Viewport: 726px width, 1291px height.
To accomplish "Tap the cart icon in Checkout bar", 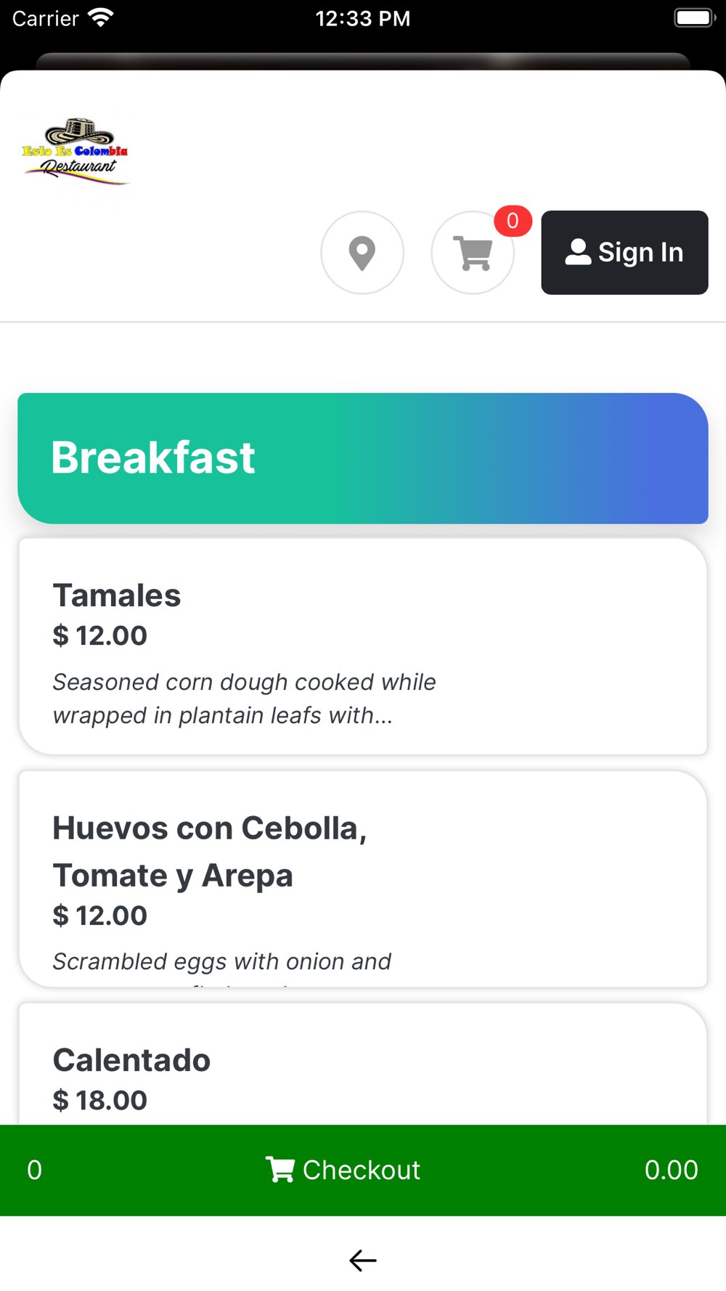I will click(x=280, y=1170).
